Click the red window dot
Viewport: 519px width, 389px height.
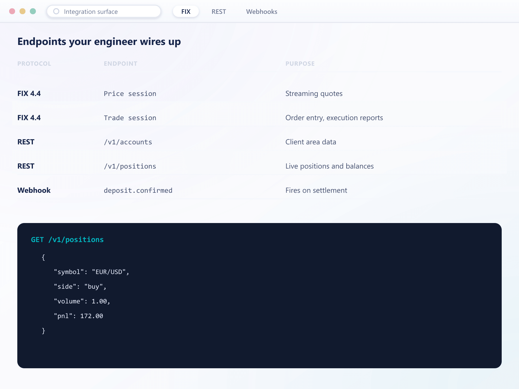click(x=12, y=11)
